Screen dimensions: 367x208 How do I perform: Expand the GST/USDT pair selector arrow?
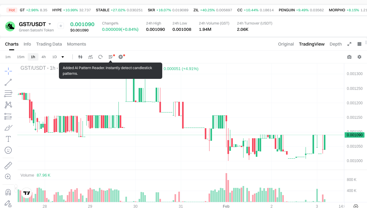(x=50, y=24)
